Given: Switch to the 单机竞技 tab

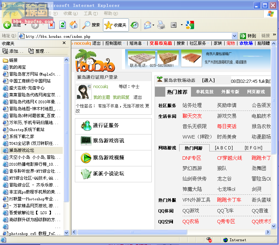Looking at the screenshot, I should pos(204,92).
